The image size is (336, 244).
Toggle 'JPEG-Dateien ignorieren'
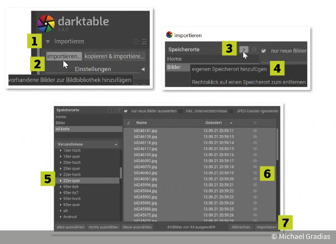[x=230, y=111]
